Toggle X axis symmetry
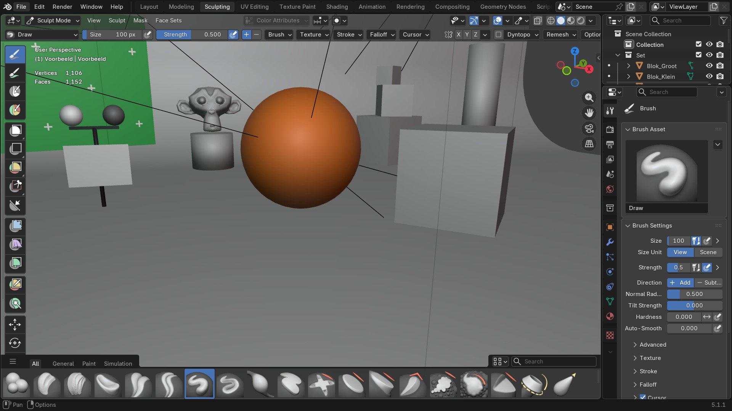732x411 pixels. coord(458,35)
